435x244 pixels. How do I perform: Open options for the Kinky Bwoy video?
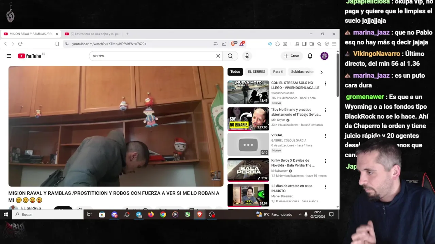(325, 161)
